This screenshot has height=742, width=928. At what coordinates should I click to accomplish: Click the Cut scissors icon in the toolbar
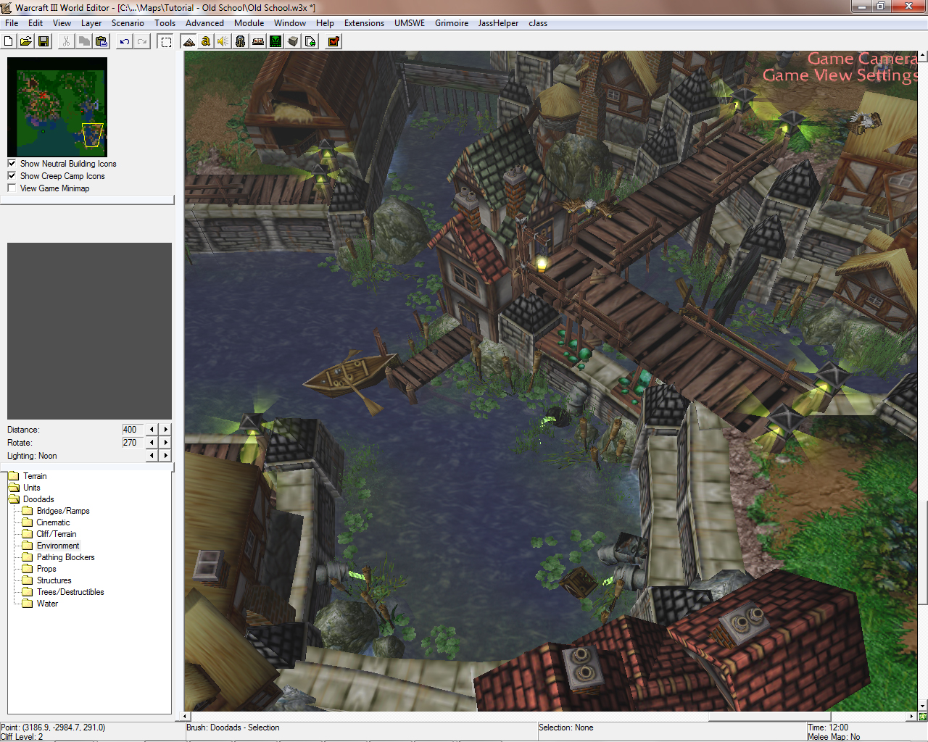point(66,41)
